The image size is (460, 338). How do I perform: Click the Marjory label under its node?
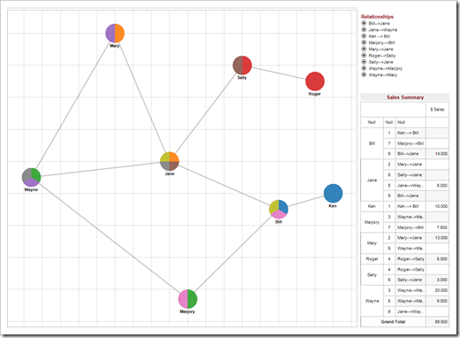[x=188, y=311]
